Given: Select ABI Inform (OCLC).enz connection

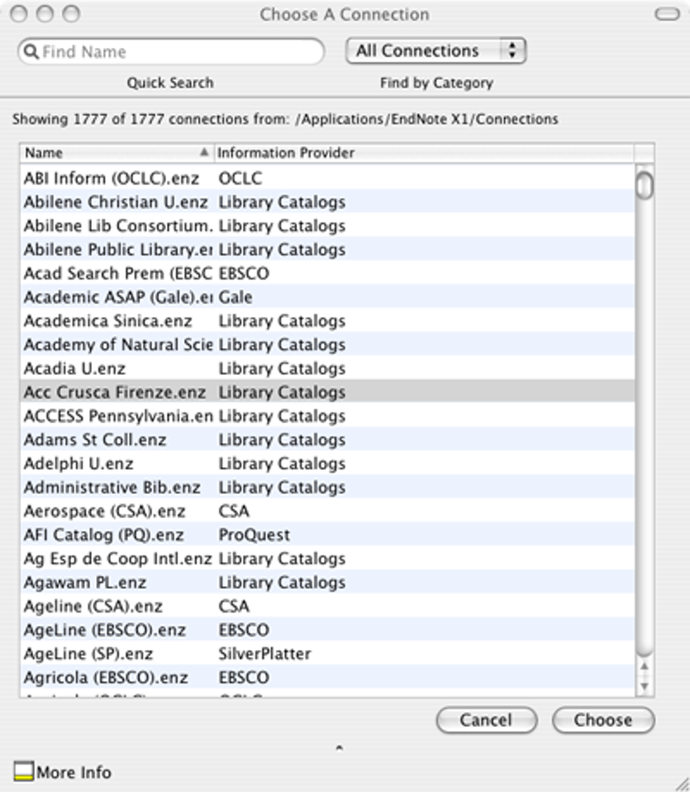Looking at the screenshot, I should pyautogui.click(x=112, y=179).
